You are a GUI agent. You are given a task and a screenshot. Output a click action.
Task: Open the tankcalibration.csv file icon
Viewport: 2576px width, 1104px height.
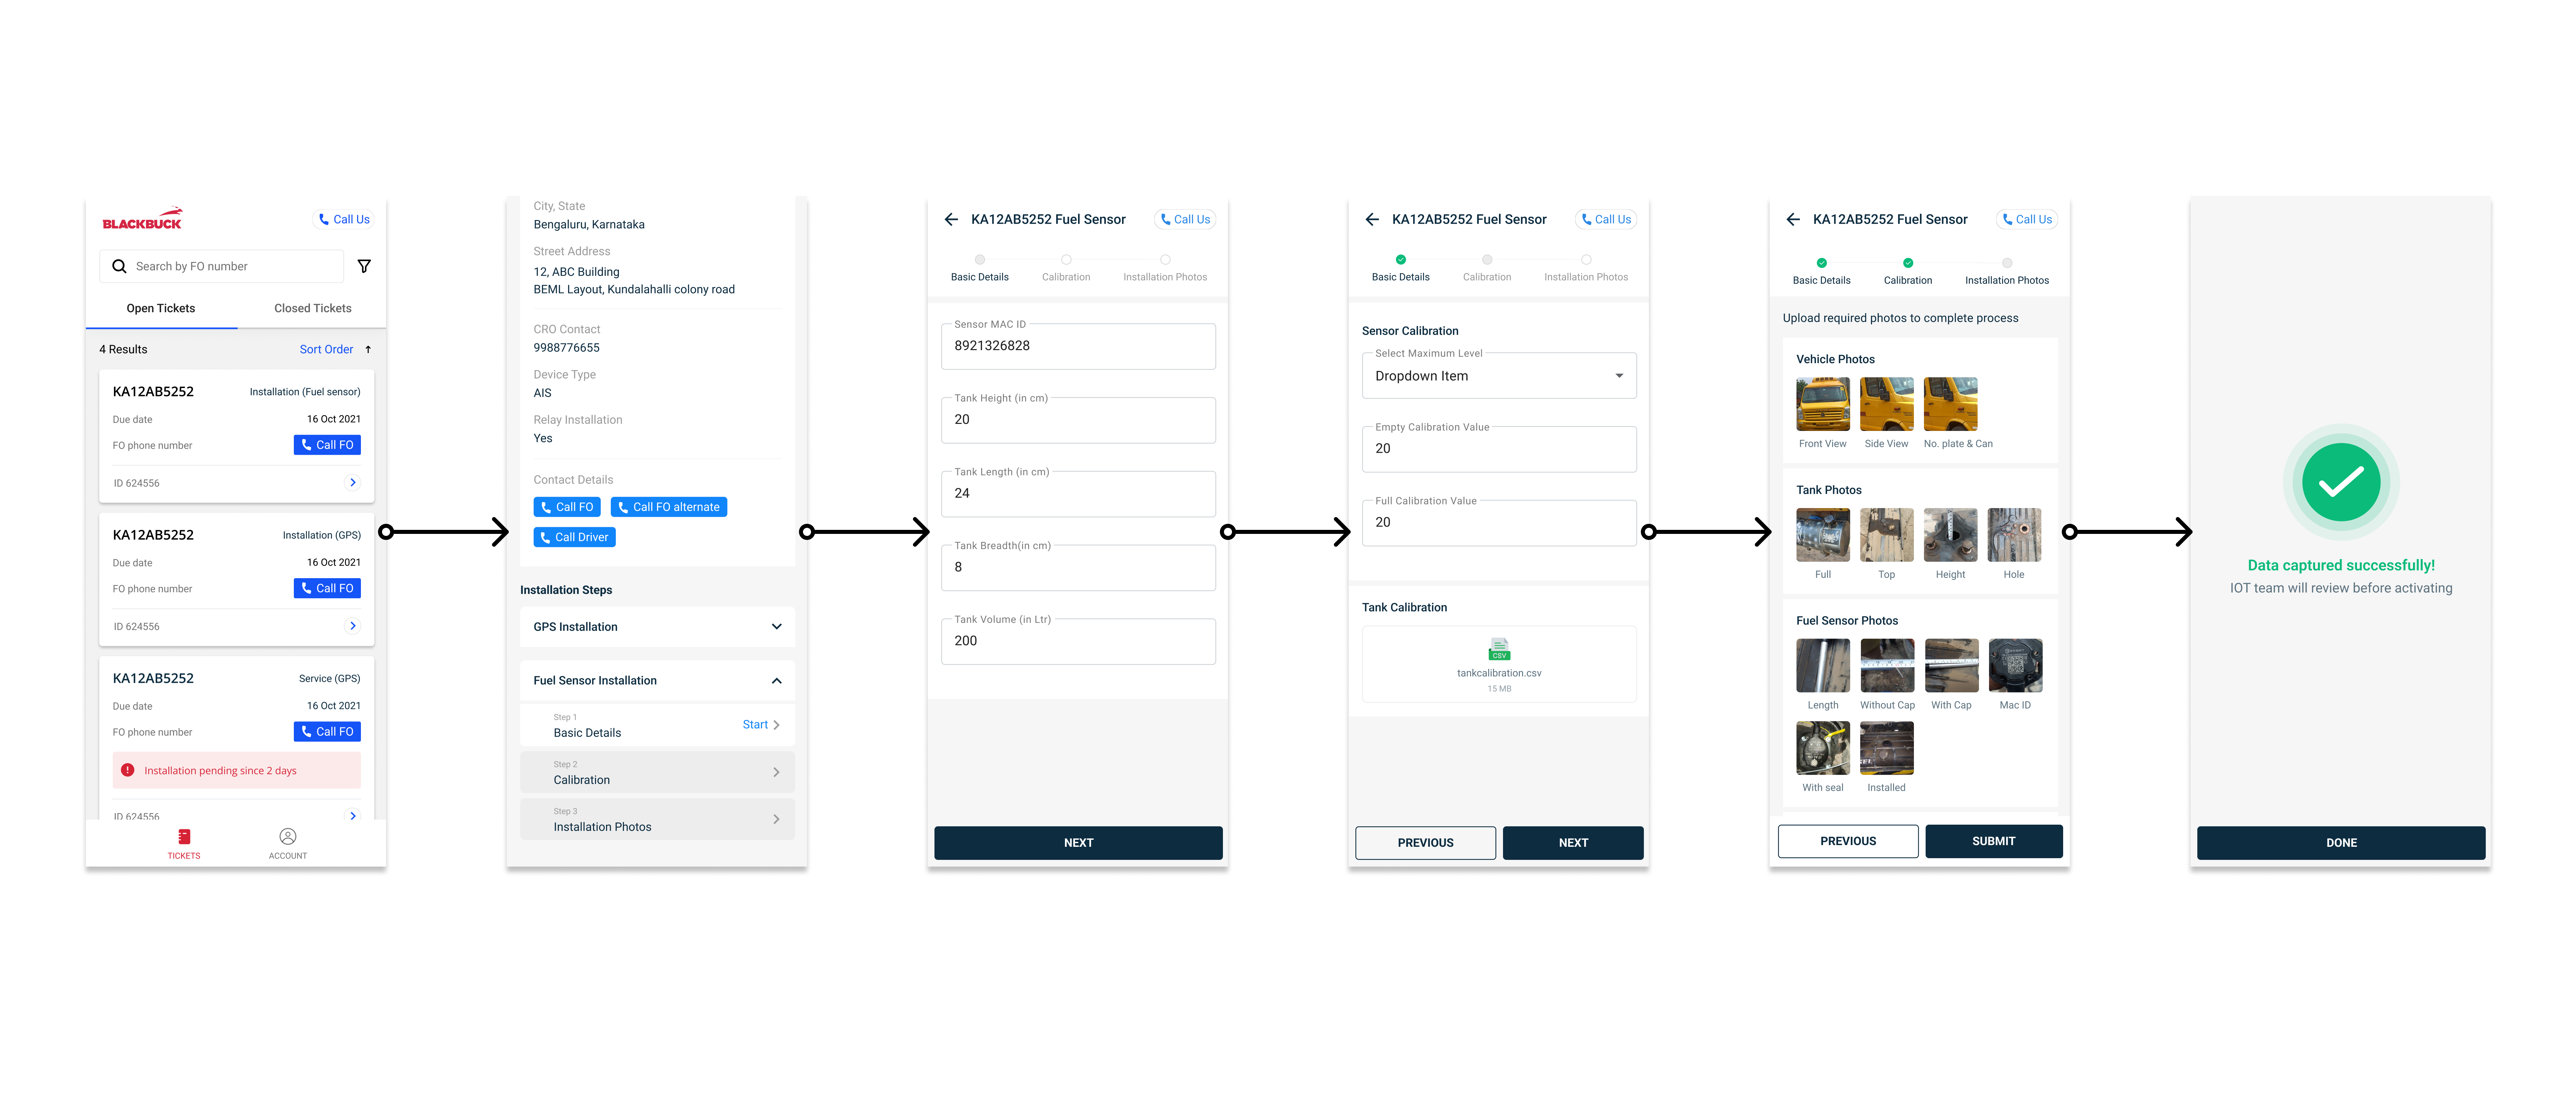coord(1499,649)
